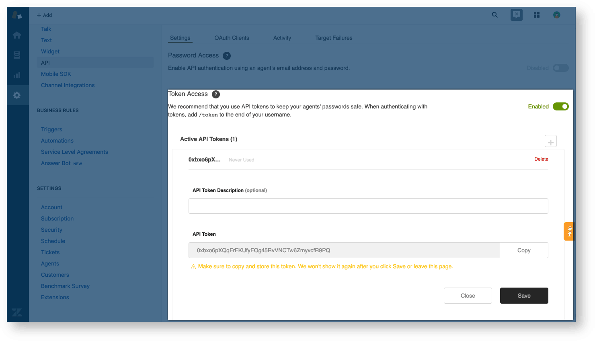Open Text channel settings

[46, 40]
